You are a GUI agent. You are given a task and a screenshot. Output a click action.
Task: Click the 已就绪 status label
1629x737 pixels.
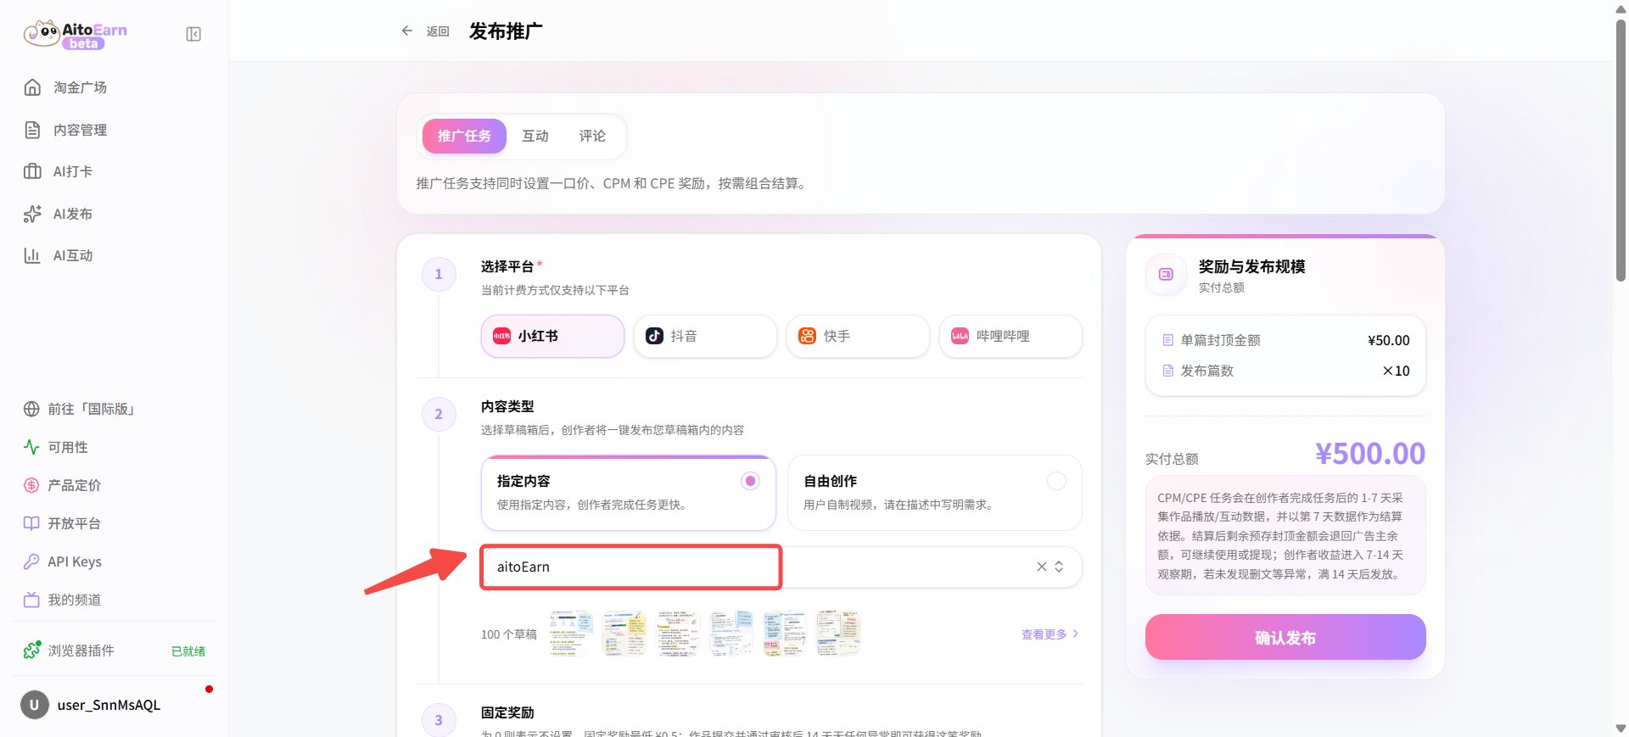coord(188,651)
